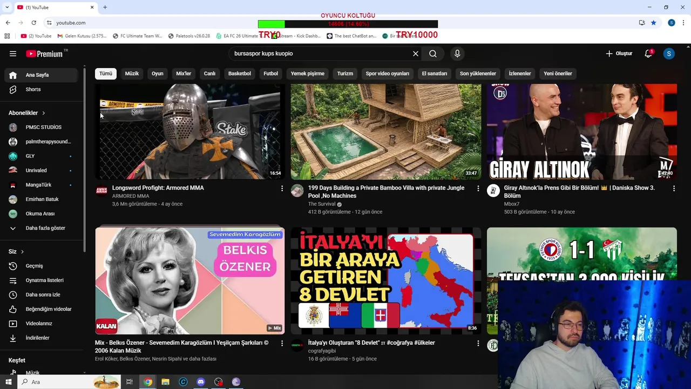The height and width of the screenshot is (389, 691).
Task: Select the Yeni öneriler chip
Action: tap(558, 73)
